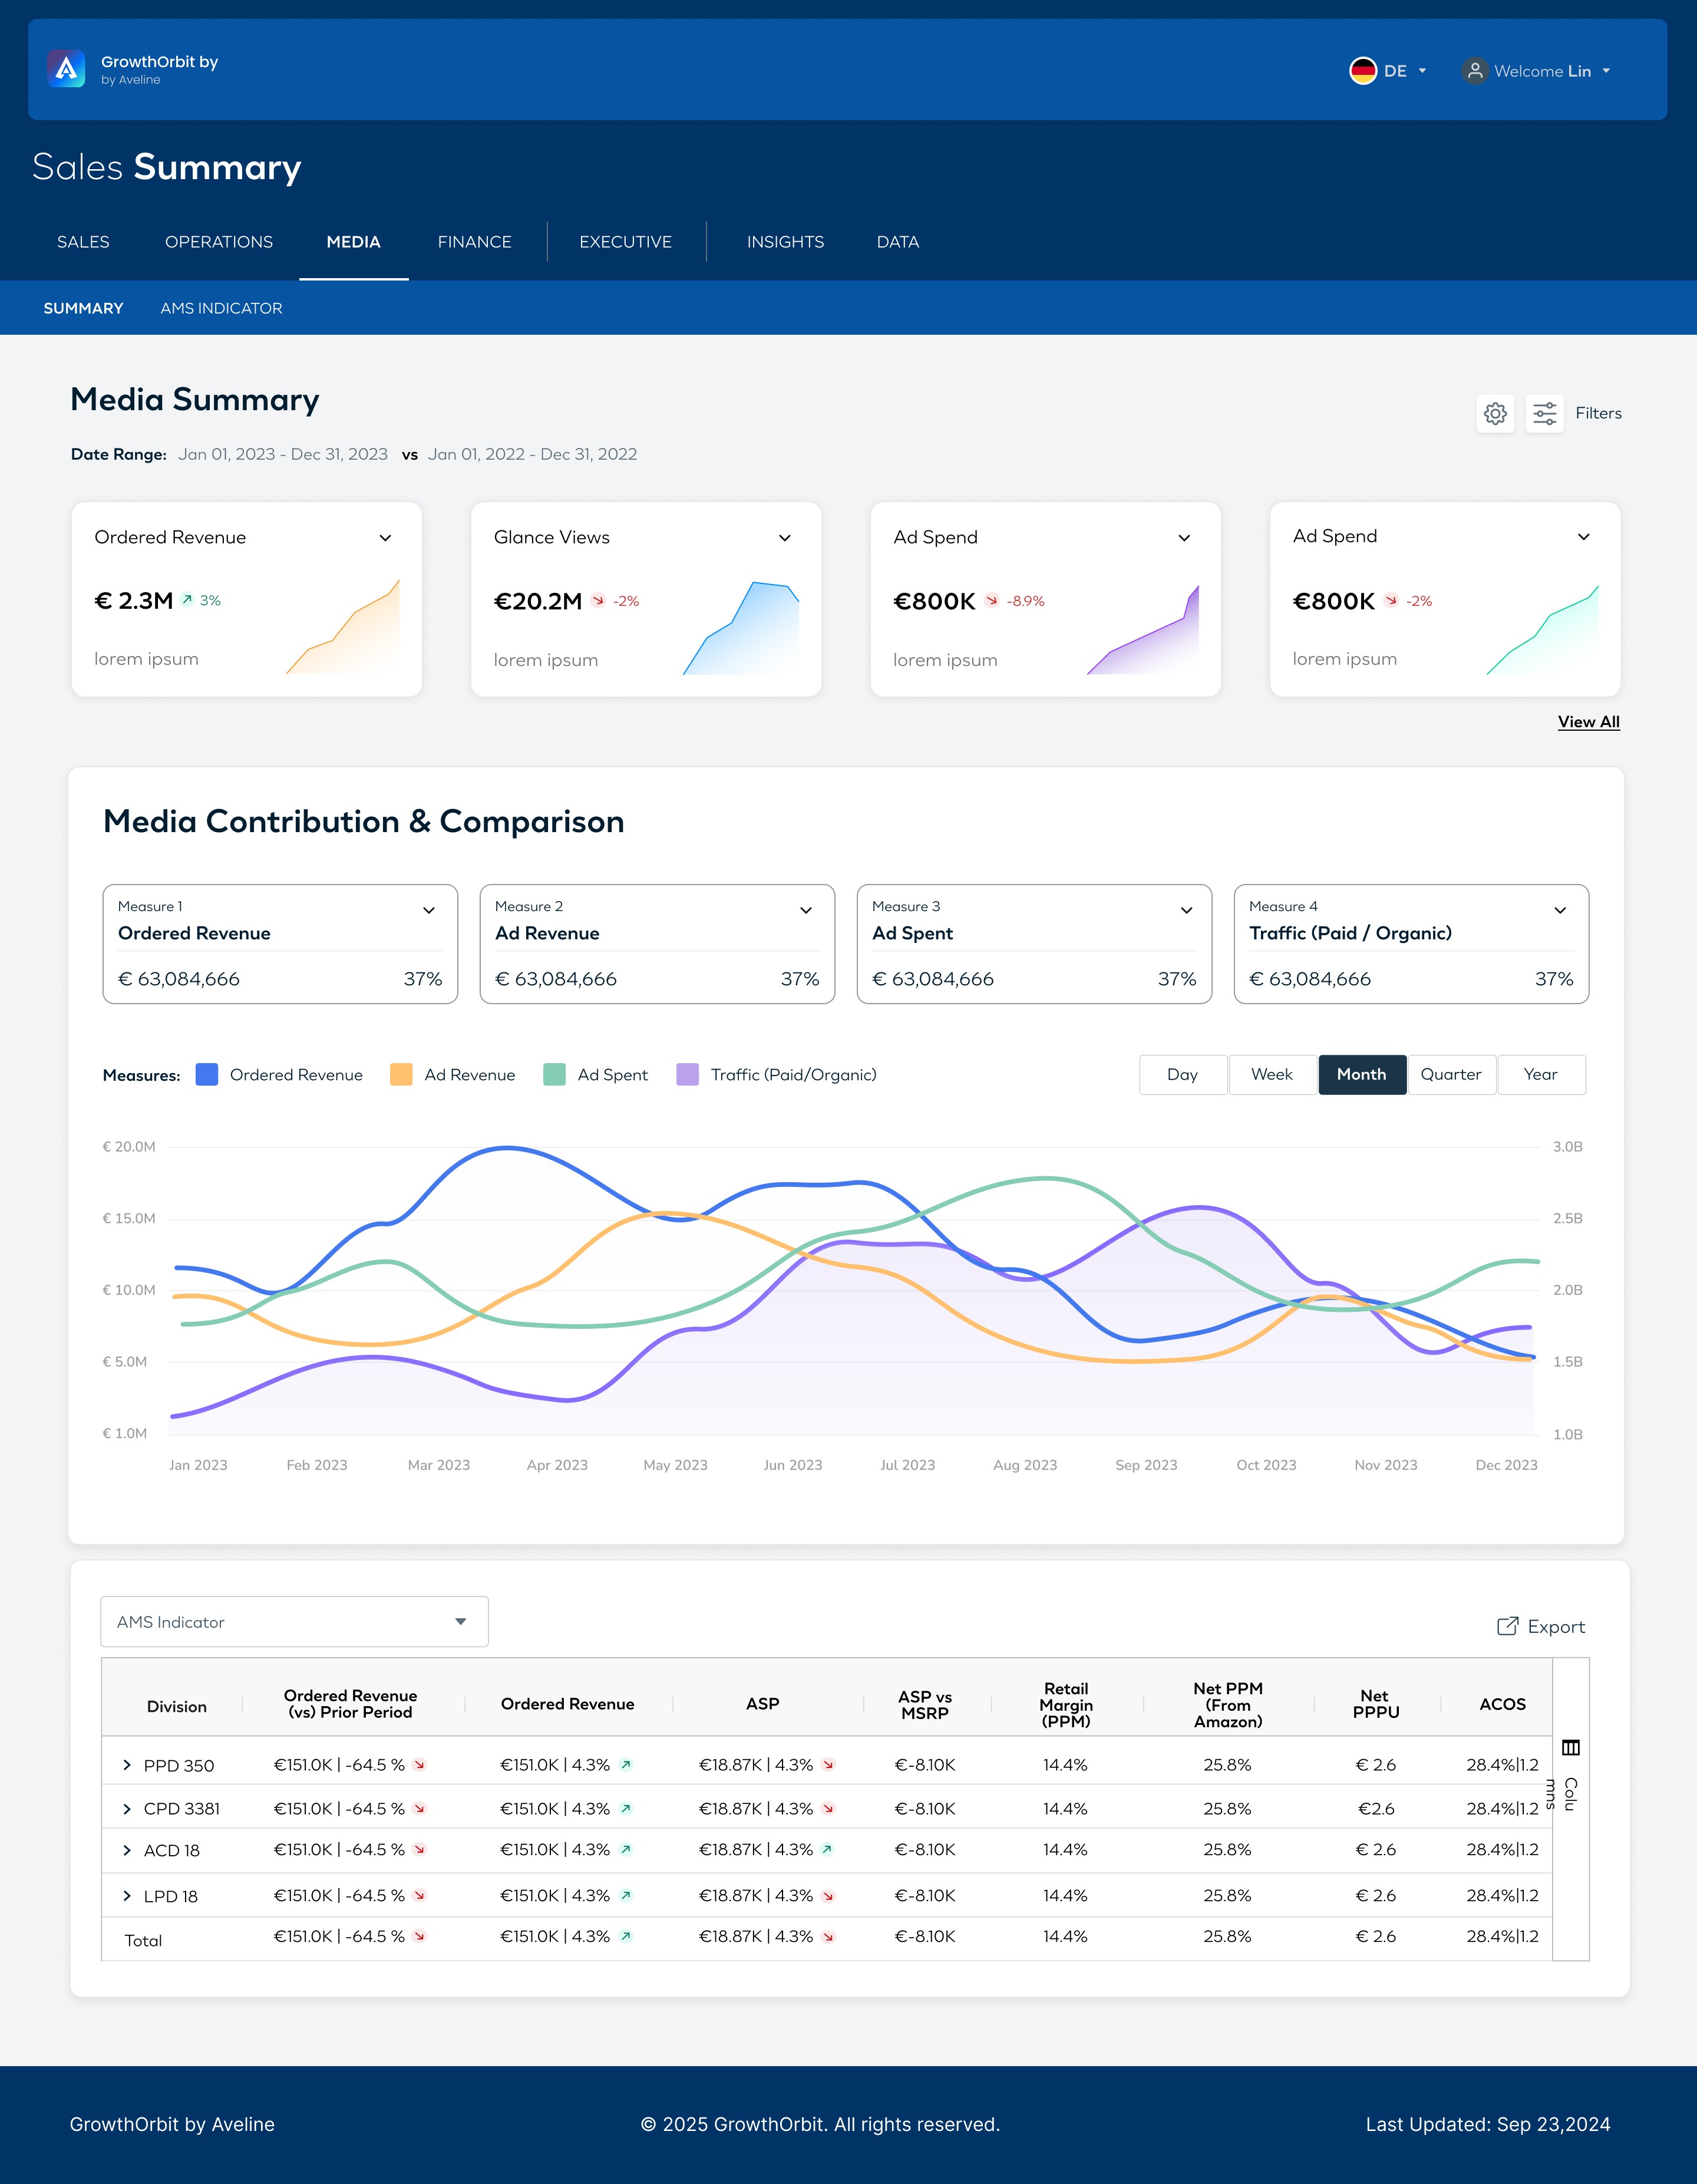
Task: Click the Ad Revenue orange color swatch
Action: (x=401, y=1074)
